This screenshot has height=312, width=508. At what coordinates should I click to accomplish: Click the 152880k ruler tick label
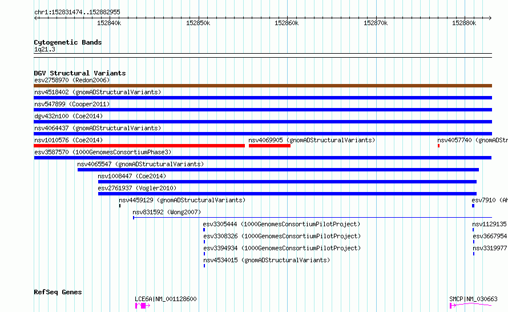[x=464, y=23]
